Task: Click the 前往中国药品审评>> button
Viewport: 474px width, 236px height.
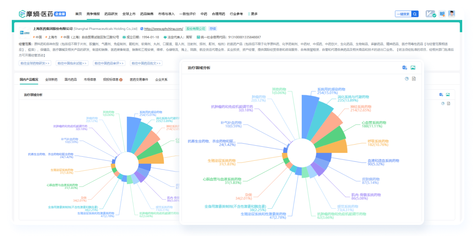Action: point(109,63)
